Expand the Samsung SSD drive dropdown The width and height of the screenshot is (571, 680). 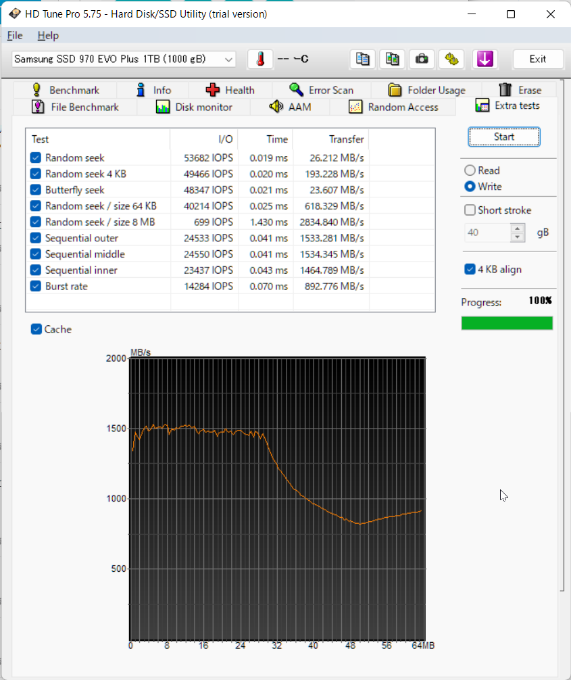pos(124,59)
